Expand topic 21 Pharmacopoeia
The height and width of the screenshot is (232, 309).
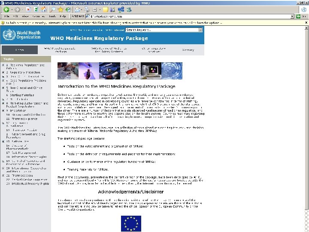pyautogui.click(x=3, y=176)
